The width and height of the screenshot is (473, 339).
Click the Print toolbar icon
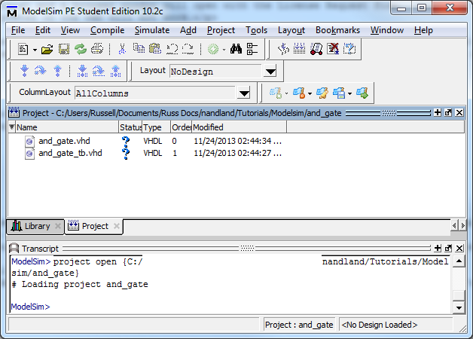coord(97,49)
